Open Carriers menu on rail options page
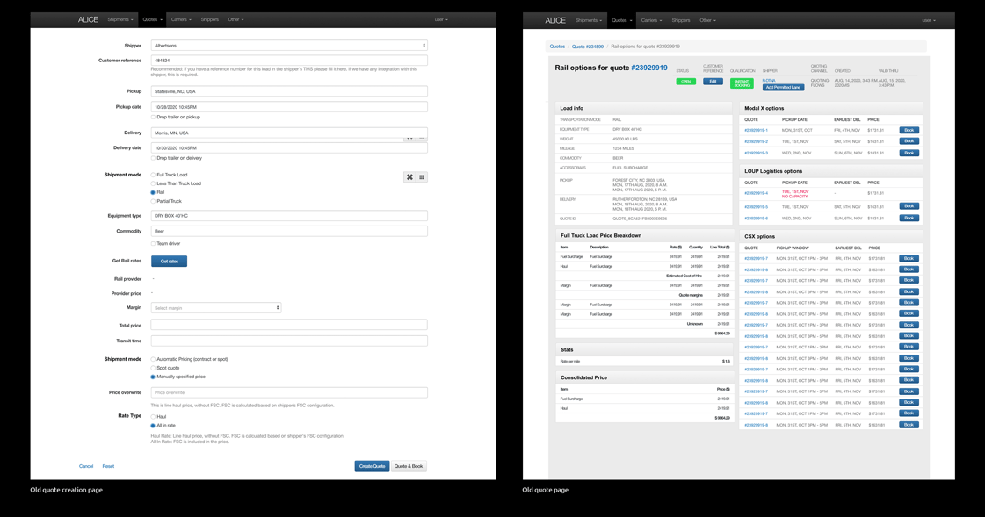 (x=651, y=20)
